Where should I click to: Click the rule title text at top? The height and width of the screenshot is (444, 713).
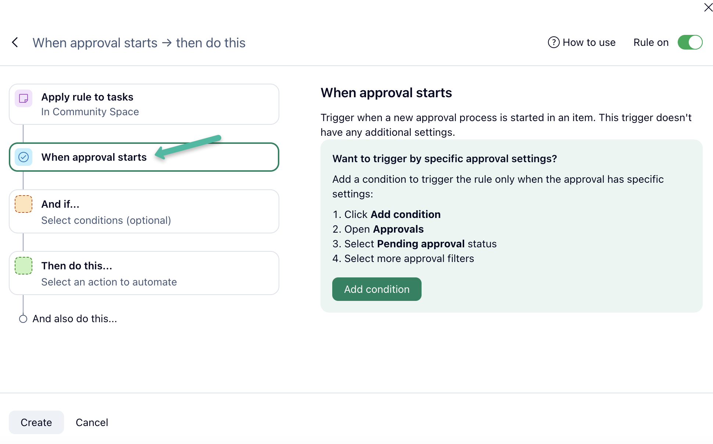pos(139,43)
